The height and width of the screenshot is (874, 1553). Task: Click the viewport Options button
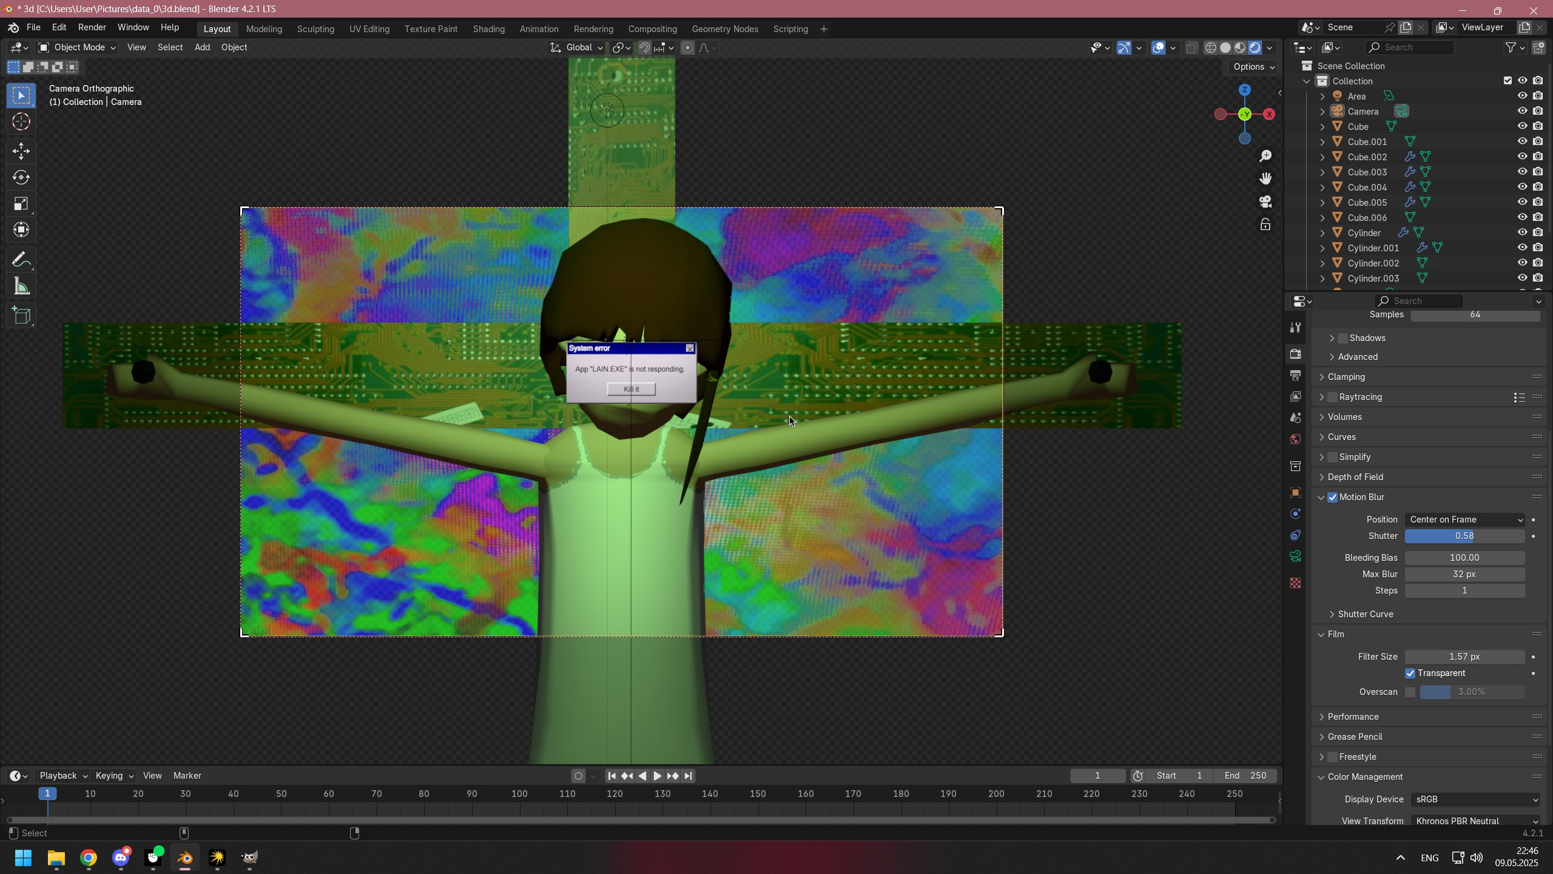coord(1253,67)
